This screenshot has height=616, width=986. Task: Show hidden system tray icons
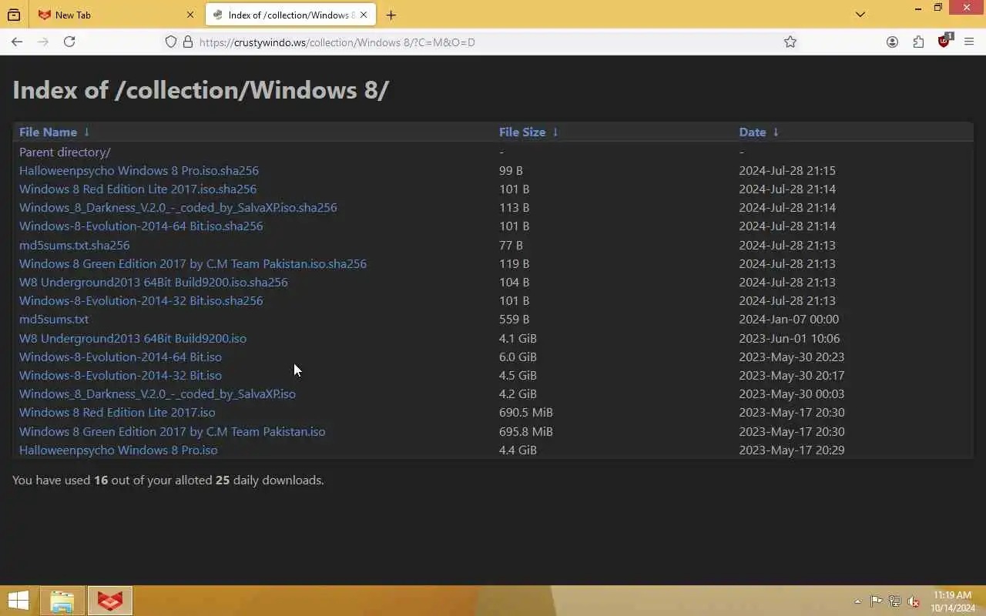(x=857, y=601)
